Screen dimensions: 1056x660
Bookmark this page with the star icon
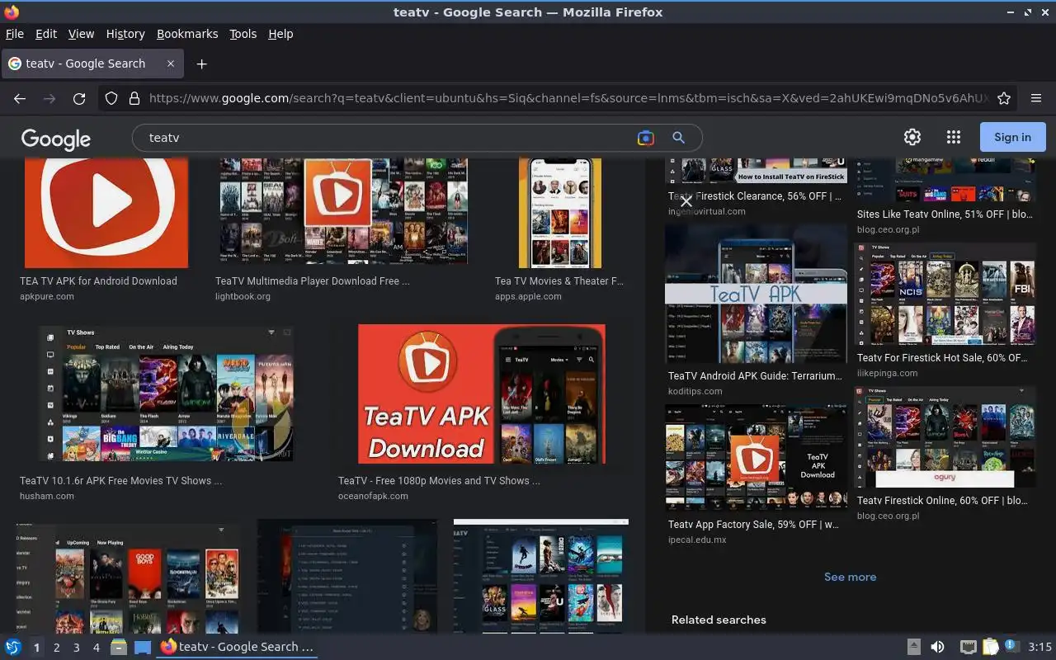[1004, 98]
